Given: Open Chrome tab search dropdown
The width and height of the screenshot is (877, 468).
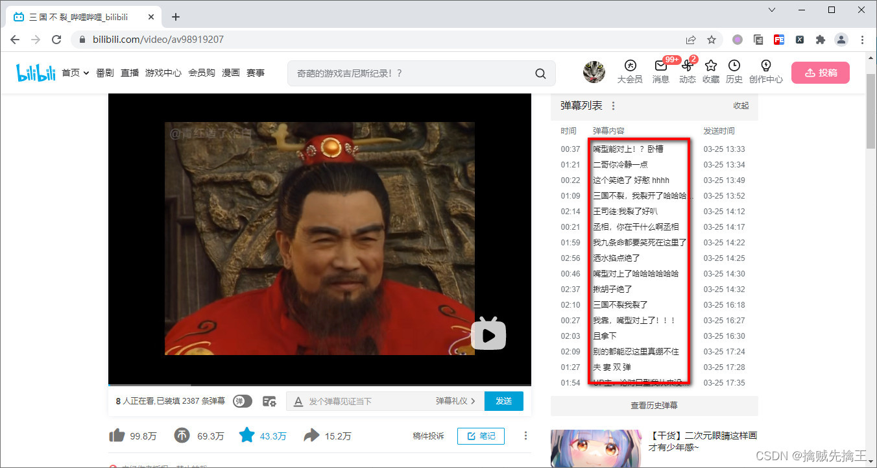Looking at the screenshot, I should point(772,10).
